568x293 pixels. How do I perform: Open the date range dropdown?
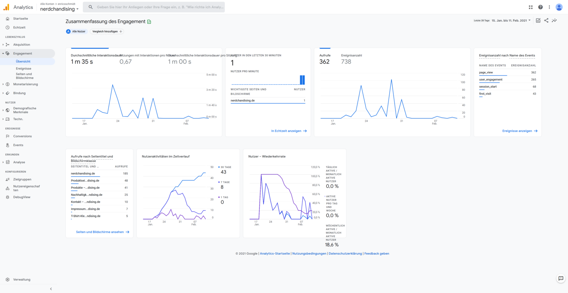click(511, 20)
